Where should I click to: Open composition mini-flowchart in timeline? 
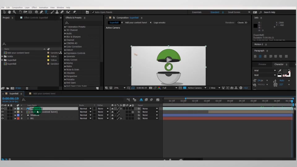(x=128, y=100)
